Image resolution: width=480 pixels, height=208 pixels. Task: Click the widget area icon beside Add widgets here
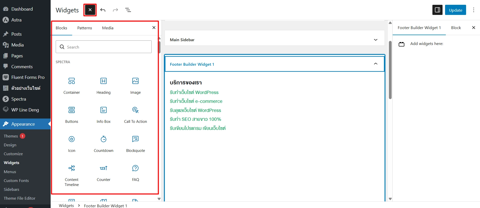(402, 44)
